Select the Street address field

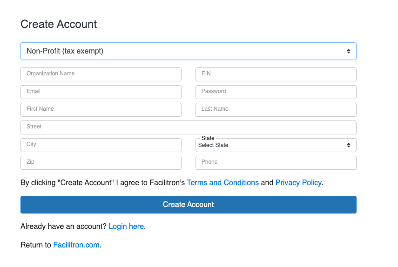(x=189, y=127)
